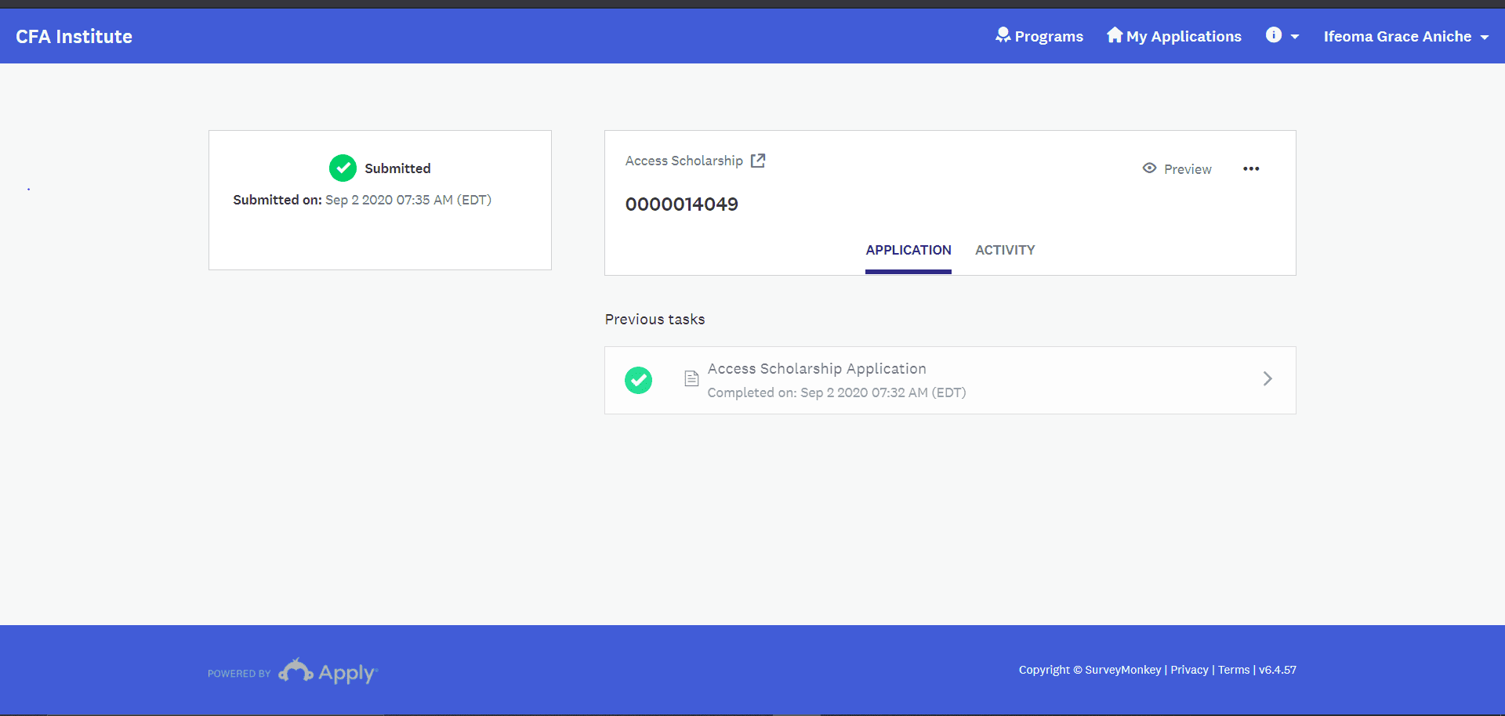This screenshot has width=1505, height=716.
Task: Click the Programs ribbon icon
Action: [1003, 35]
